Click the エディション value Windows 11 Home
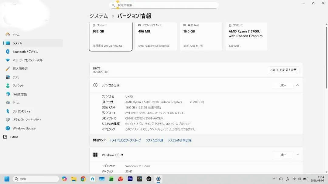The height and width of the screenshot is (184, 328). [138, 166]
